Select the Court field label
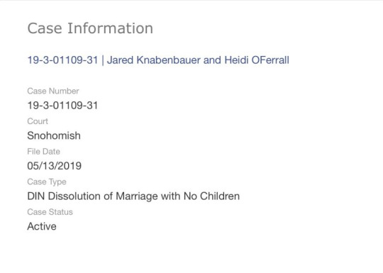383x273 pixels. pos(38,121)
